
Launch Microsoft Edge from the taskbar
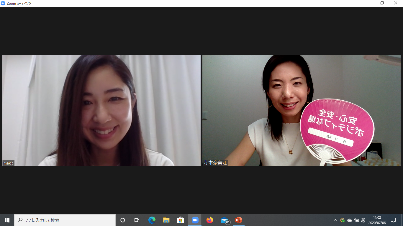click(152, 220)
